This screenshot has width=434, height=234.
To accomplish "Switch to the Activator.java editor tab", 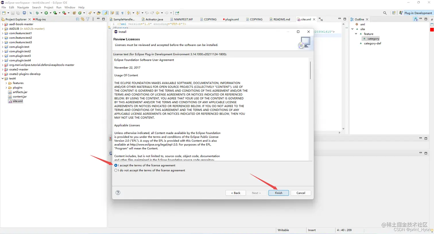I will [x=152, y=19].
